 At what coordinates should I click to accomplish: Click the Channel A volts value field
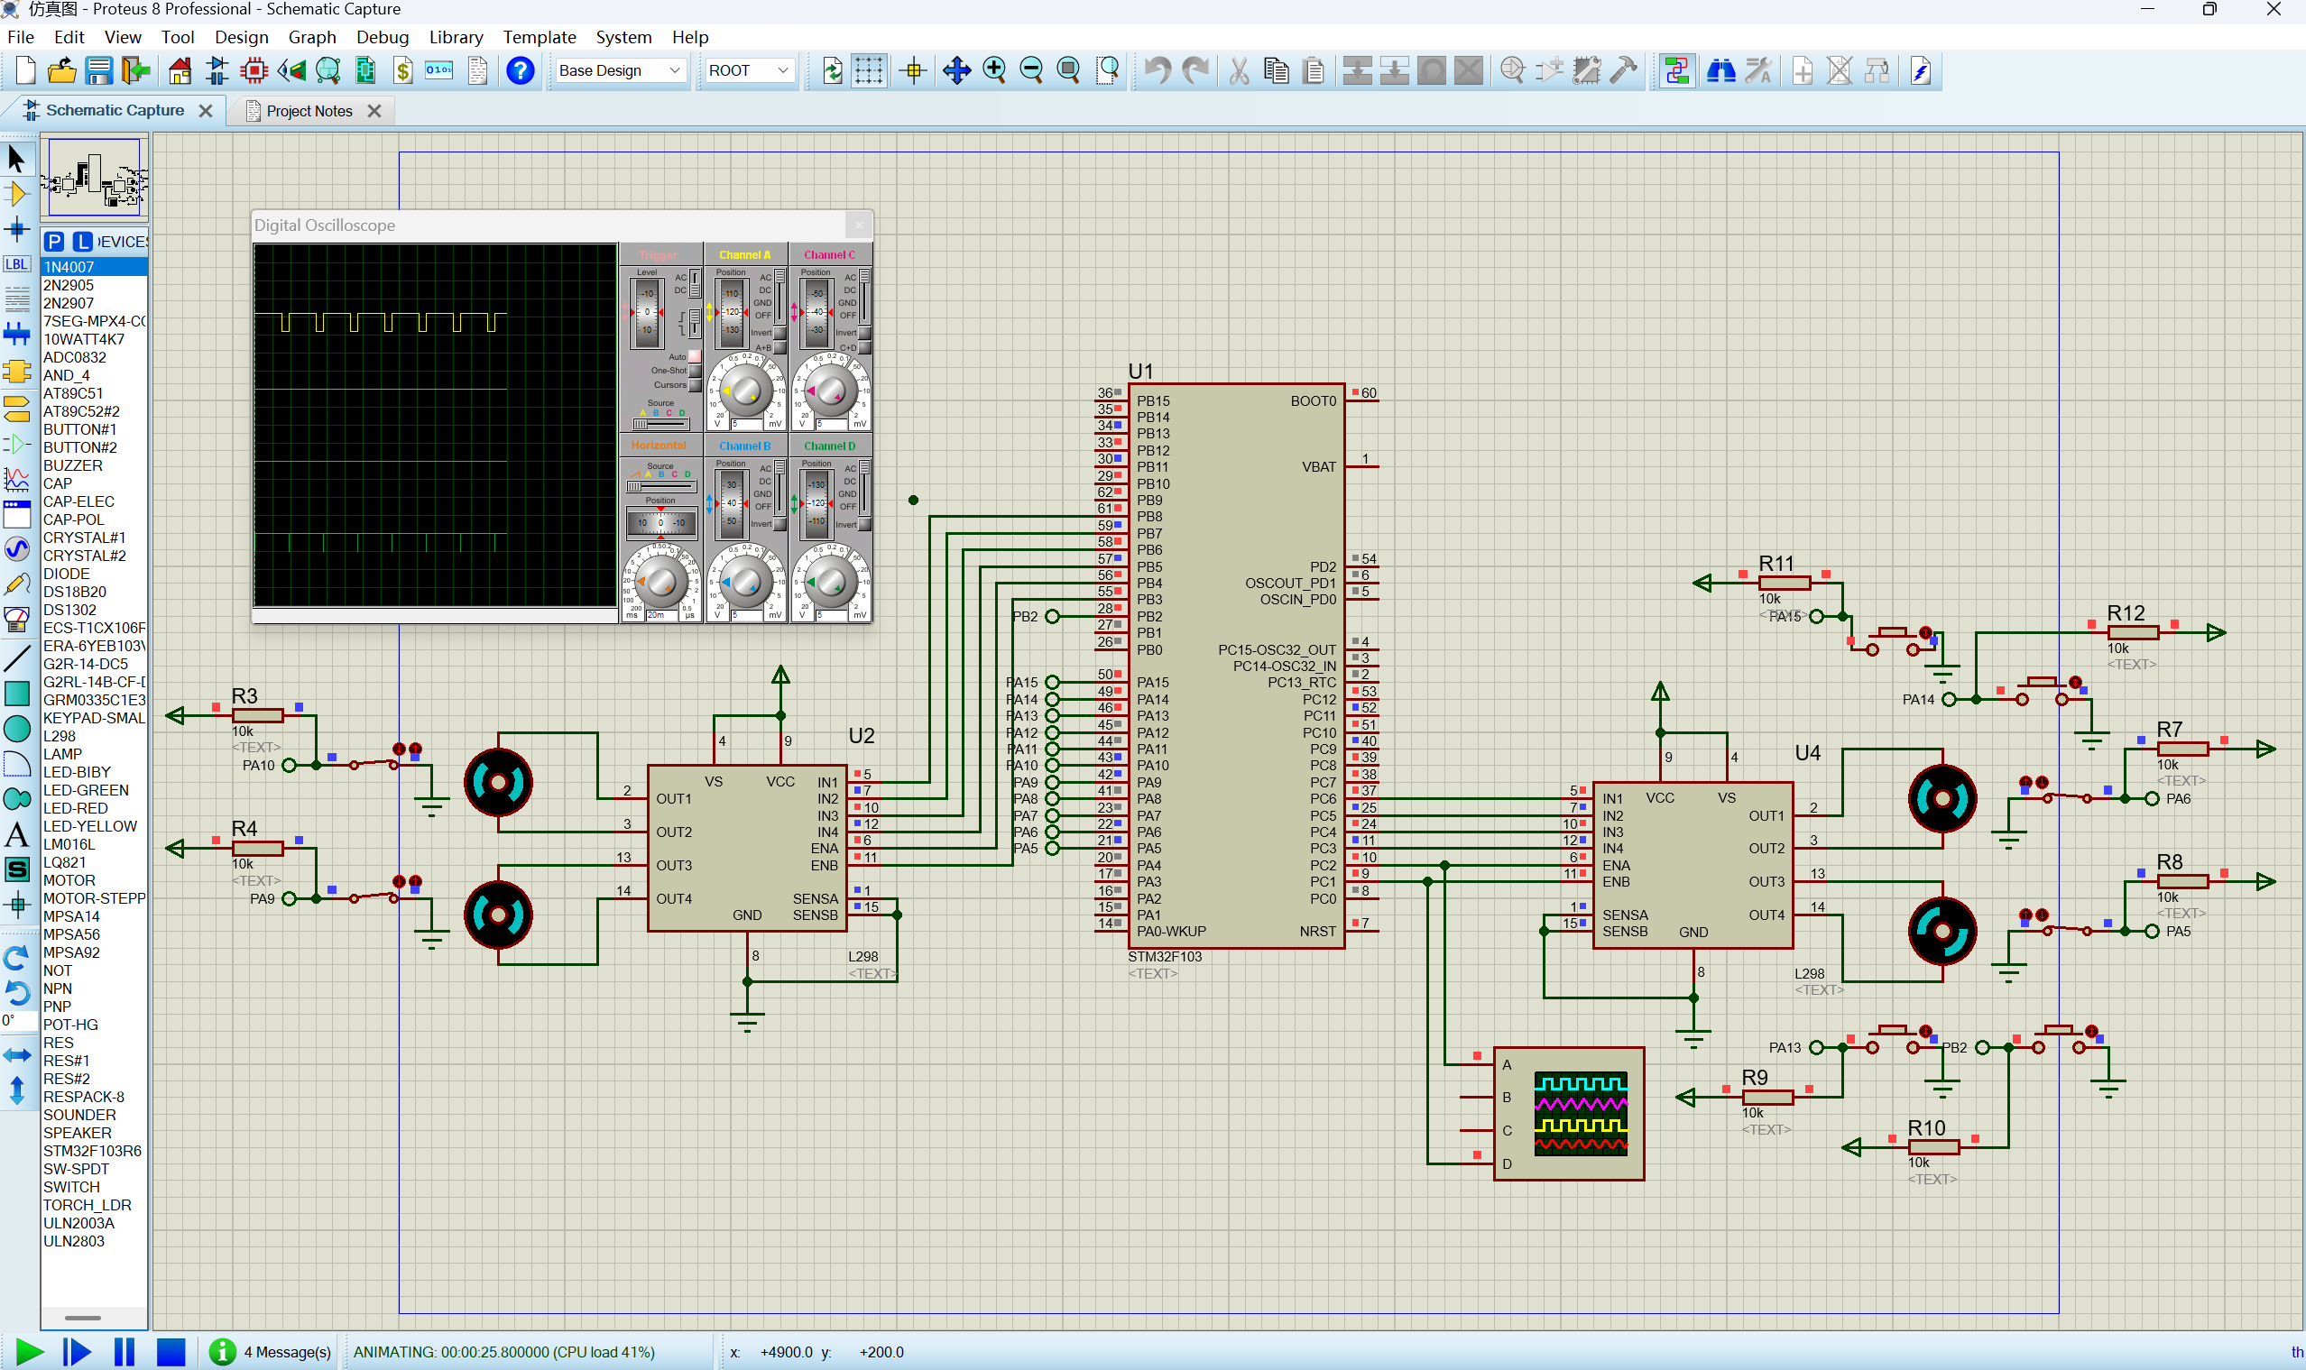747,425
